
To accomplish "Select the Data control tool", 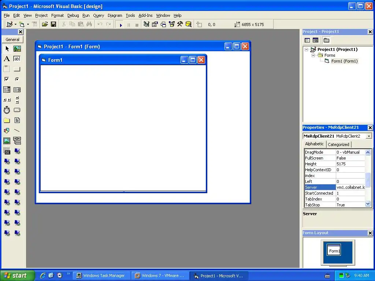I will (x=17, y=141).
